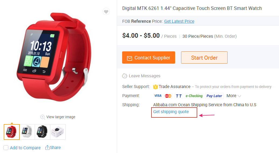The image size is (279, 153).
Task: Open the Get Latest Price link
Action: click(179, 21)
